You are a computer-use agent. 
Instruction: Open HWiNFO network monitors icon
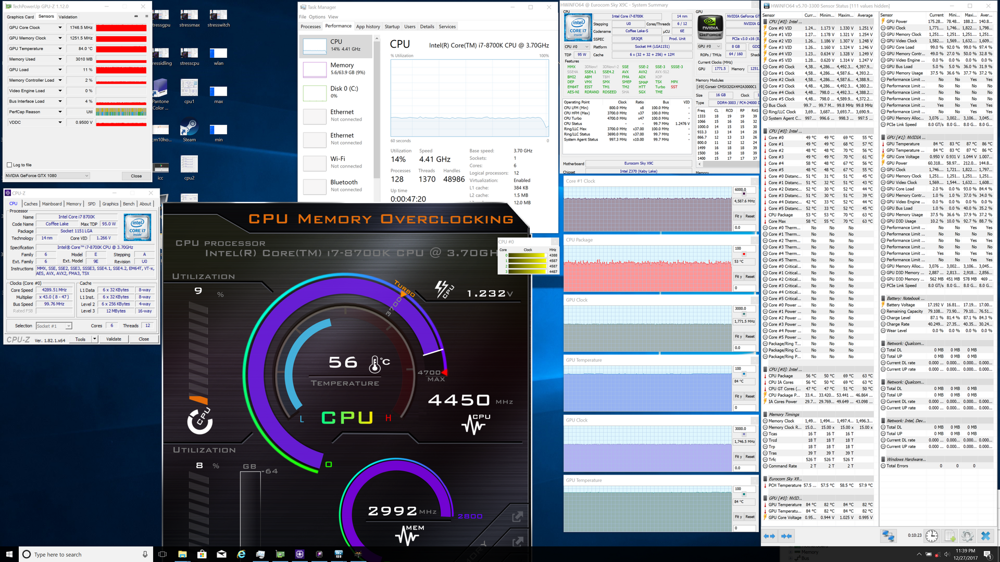pyautogui.click(x=889, y=535)
